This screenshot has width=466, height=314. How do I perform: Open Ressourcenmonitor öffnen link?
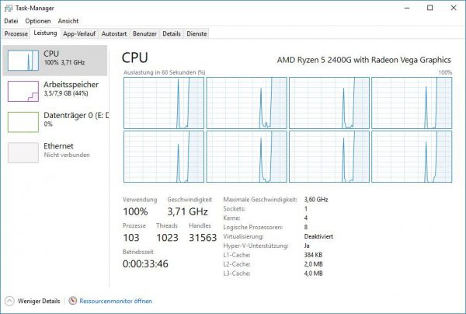click(116, 302)
